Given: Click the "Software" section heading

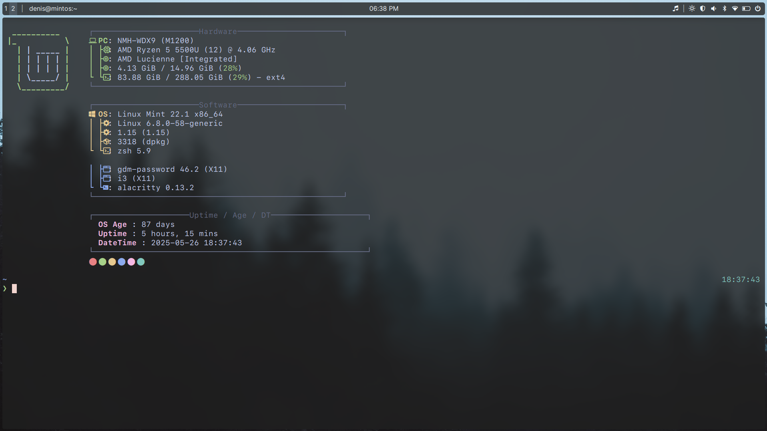Looking at the screenshot, I should tap(218, 105).
